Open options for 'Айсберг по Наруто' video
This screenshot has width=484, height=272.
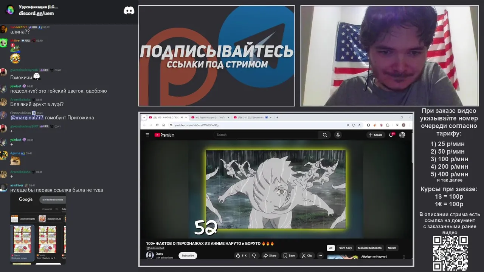pyautogui.click(x=404, y=257)
